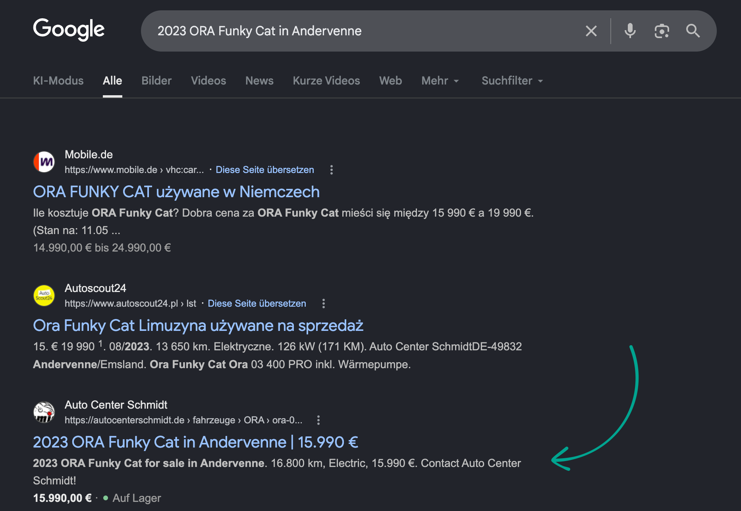Switch to the KI-Modus tab
Screen dimensions: 741x511
tap(58, 81)
